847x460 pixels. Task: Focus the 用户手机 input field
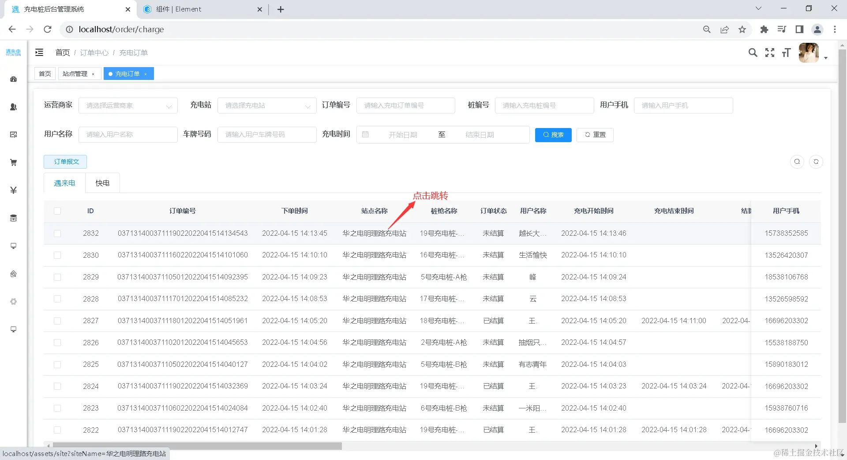pos(683,106)
